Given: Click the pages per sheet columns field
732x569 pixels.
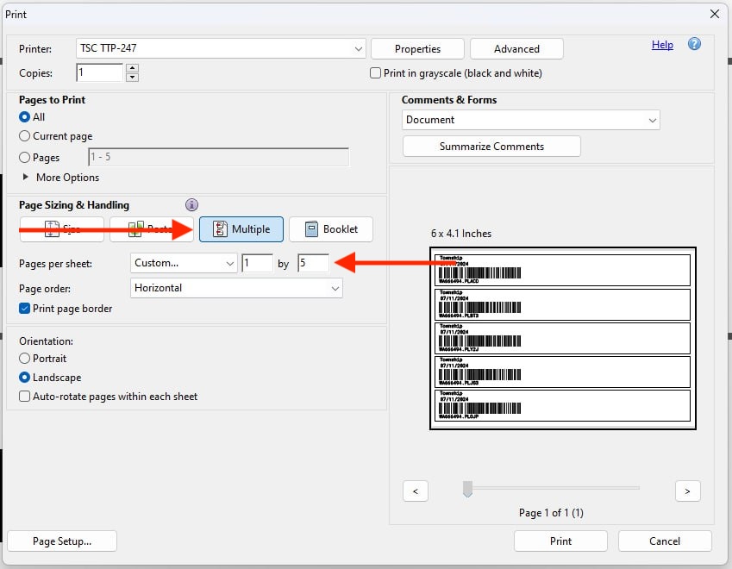Looking at the screenshot, I should [257, 263].
